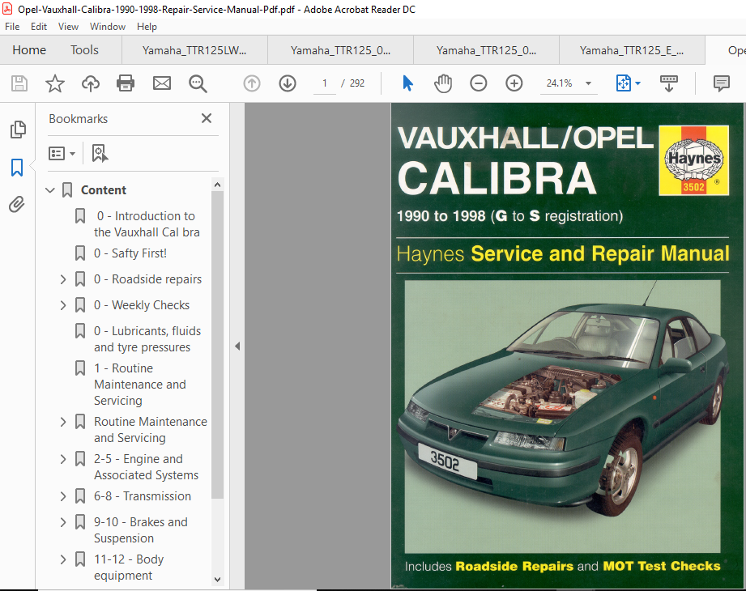
Task: Go to previous page arrow icon
Action: coord(252,83)
